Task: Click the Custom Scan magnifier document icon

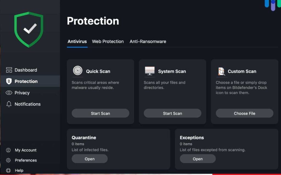Action: pyautogui.click(x=221, y=71)
